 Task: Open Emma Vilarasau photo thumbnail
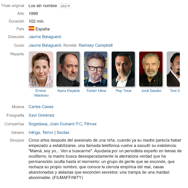41,69
